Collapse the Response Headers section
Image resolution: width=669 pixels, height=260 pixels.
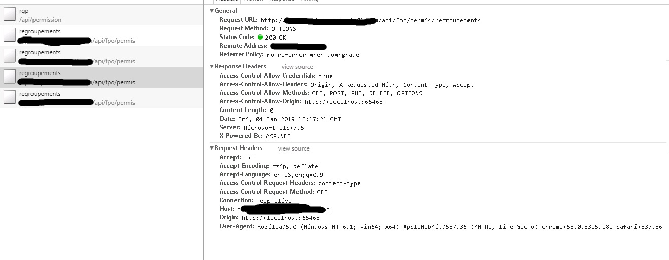click(x=212, y=66)
